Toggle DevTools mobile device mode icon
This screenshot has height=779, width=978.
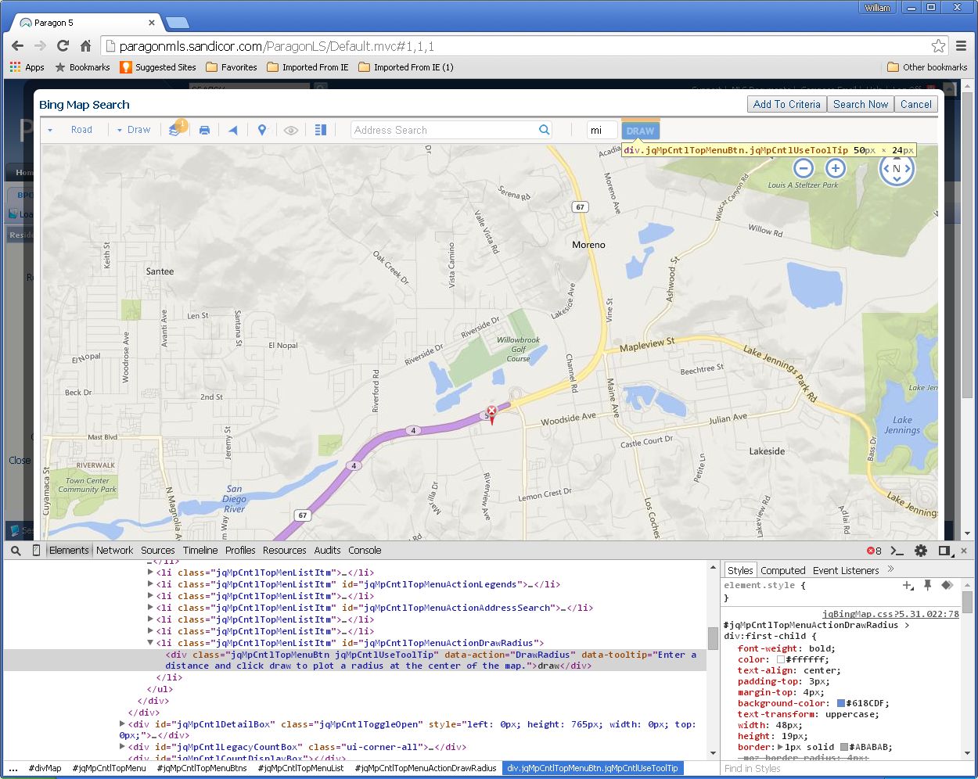pos(36,551)
